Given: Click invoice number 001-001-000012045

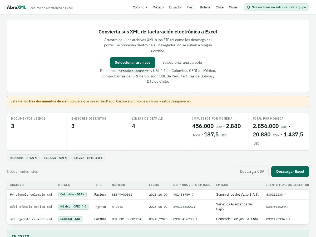Looking at the screenshot, I should 127,219.
